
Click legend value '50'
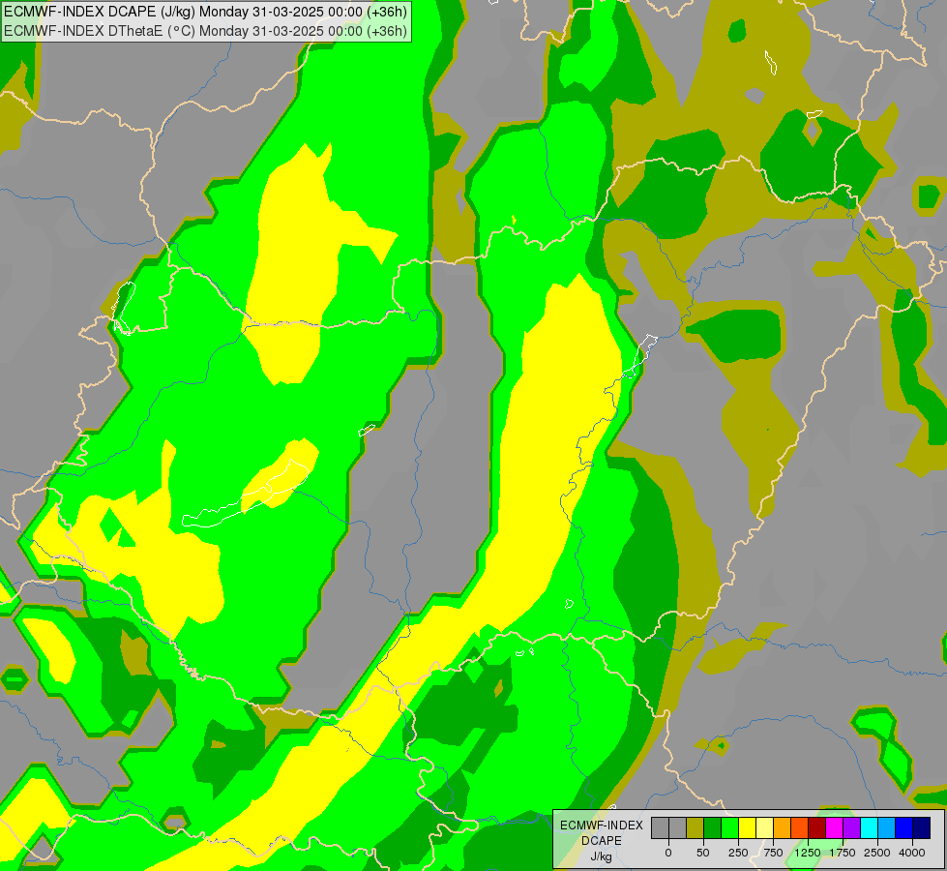click(703, 853)
